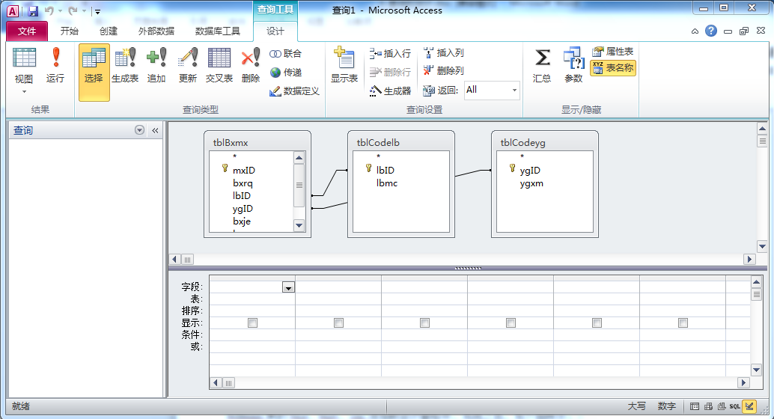The height and width of the screenshot is (419, 774).
Task: Click 删除列 to delete a column
Action: pyautogui.click(x=443, y=70)
